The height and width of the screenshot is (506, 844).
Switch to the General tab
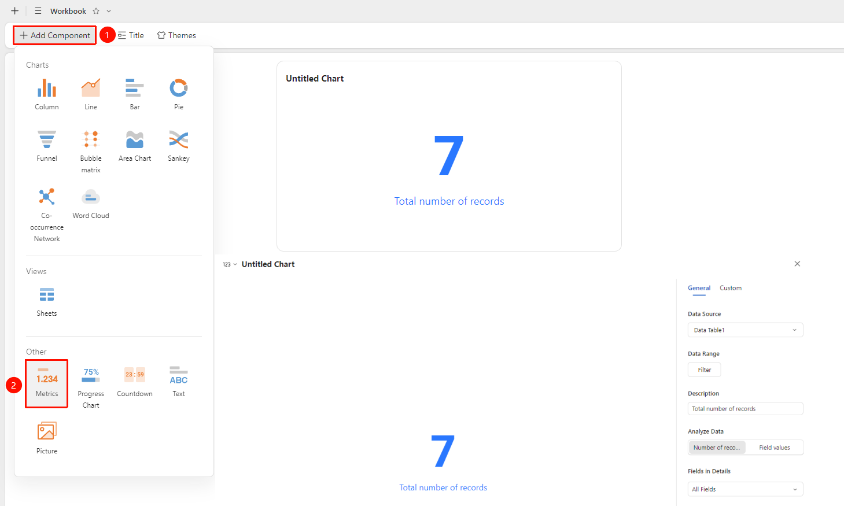pyautogui.click(x=699, y=288)
